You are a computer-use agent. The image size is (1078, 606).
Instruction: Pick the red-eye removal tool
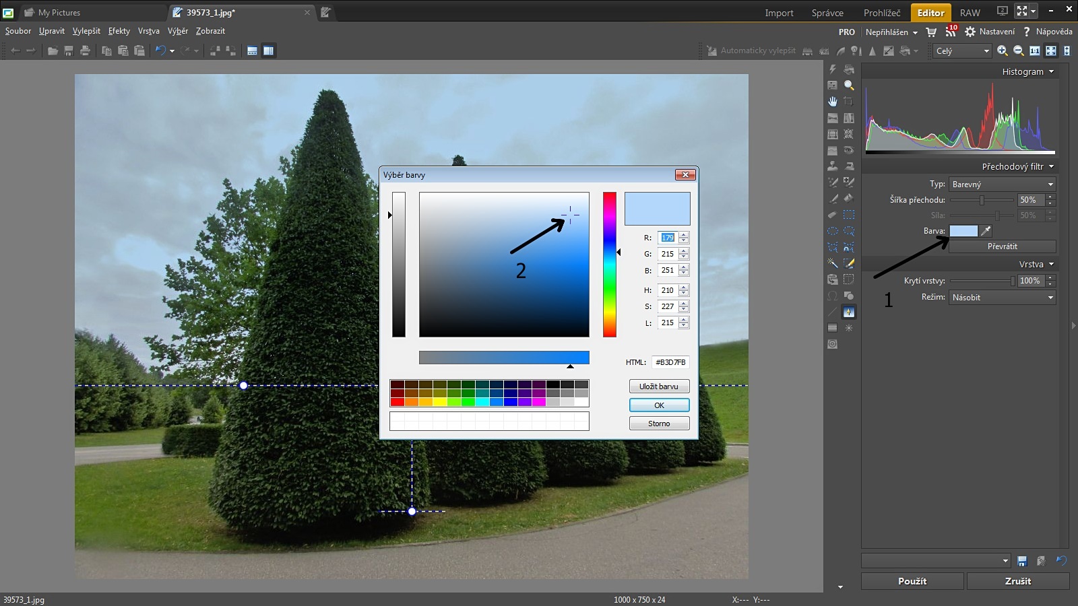click(x=849, y=150)
